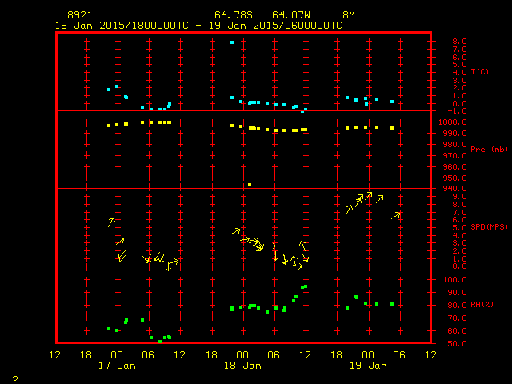Click the RH(%) humidity axis label
The height and width of the screenshot is (384, 512).
pos(480,305)
